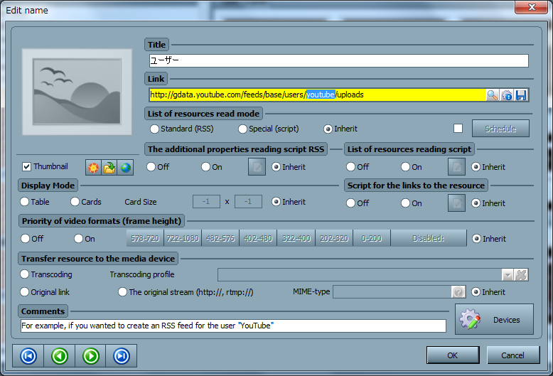Click the orange starburst thumbnail icon
Image resolution: width=553 pixels, height=376 pixels.
(93, 167)
